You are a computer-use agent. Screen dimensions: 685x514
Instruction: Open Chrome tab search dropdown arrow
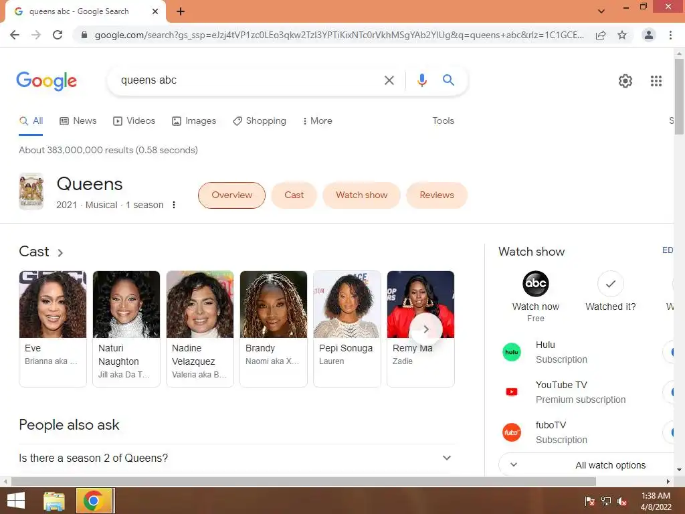click(x=601, y=11)
